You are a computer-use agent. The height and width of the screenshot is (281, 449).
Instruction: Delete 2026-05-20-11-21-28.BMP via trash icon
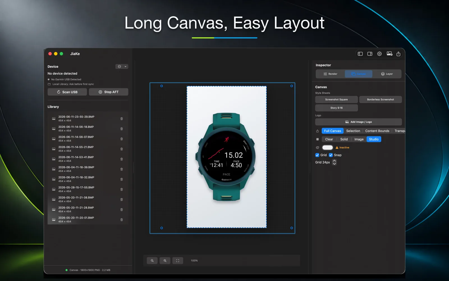coord(122,210)
